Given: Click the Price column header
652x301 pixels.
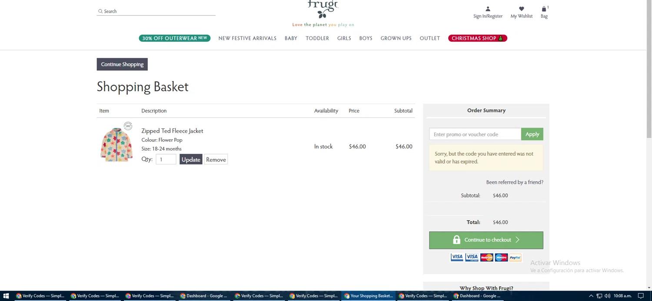Looking at the screenshot, I should [354, 111].
